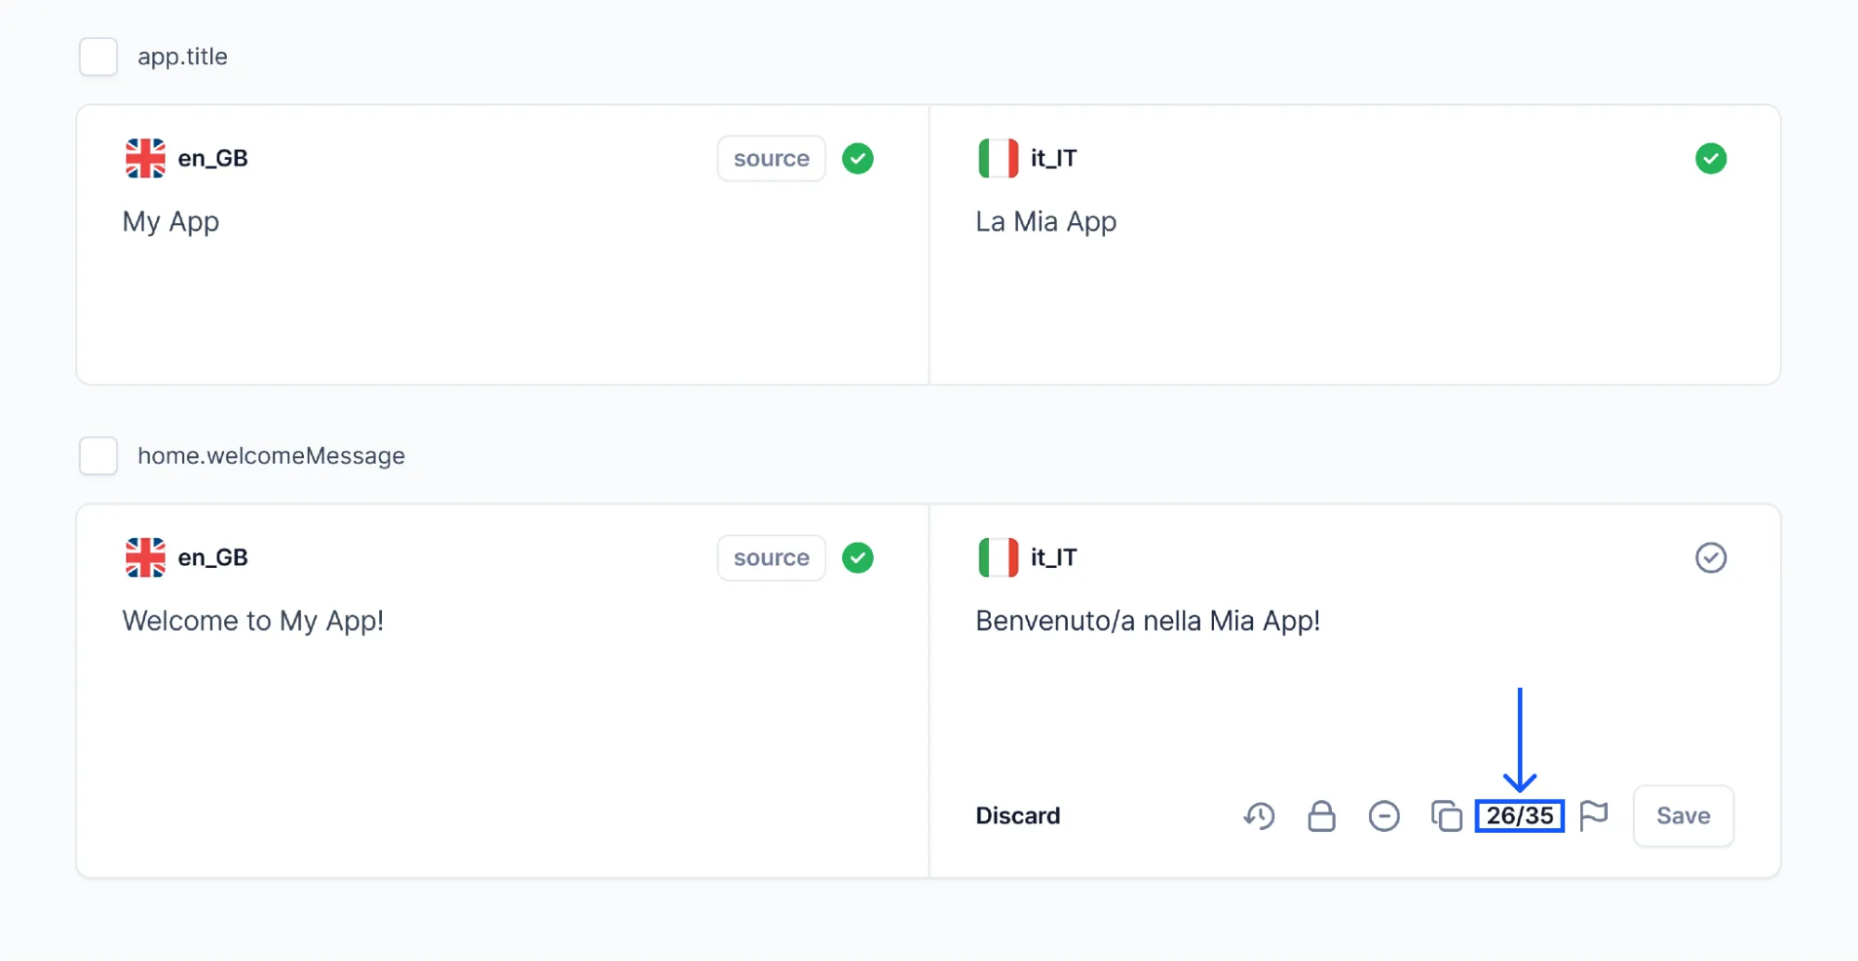
Task: Click green check next to en_GB My App
Action: click(857, 159)
